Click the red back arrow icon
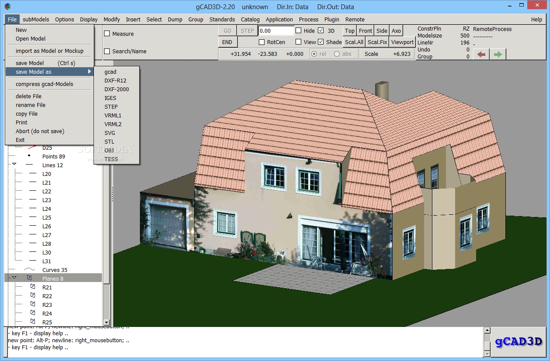Image resolution: width=550 pixels, height=361 pixels. pyautogui.click(x=481, y=54)
